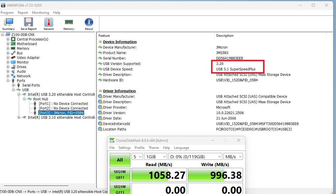Click the Hardware ID USB\VID_152D&PID_0584 value

(x=237, y=80)
